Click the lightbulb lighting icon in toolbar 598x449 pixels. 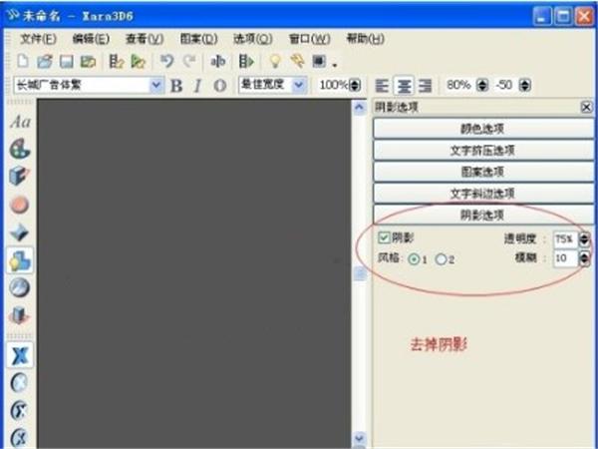point(275,61)
